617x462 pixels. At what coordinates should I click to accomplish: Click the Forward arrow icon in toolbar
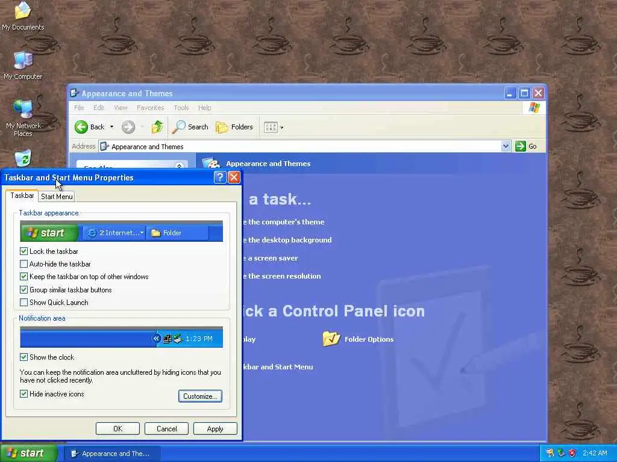point(128,127)
